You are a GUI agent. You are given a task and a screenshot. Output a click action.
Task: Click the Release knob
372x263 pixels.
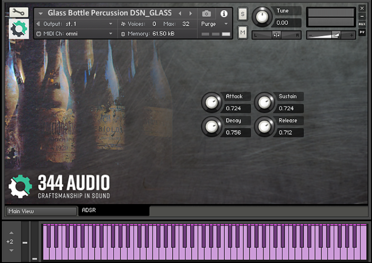tap(264, 127)
